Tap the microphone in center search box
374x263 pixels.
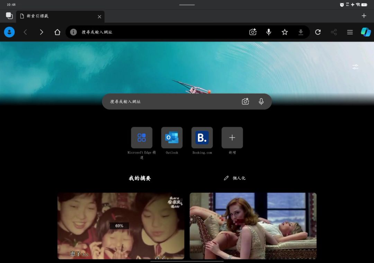click(261, 102)
